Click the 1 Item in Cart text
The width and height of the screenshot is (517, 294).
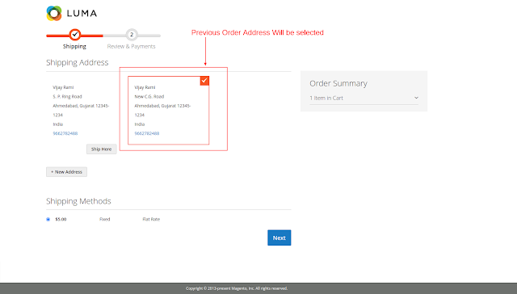click(326, 98)
